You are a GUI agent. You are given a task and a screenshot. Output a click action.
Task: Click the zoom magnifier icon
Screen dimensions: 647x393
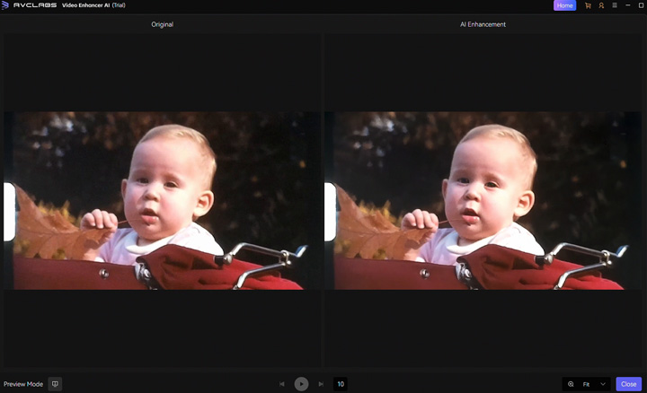tap(571, 384)
